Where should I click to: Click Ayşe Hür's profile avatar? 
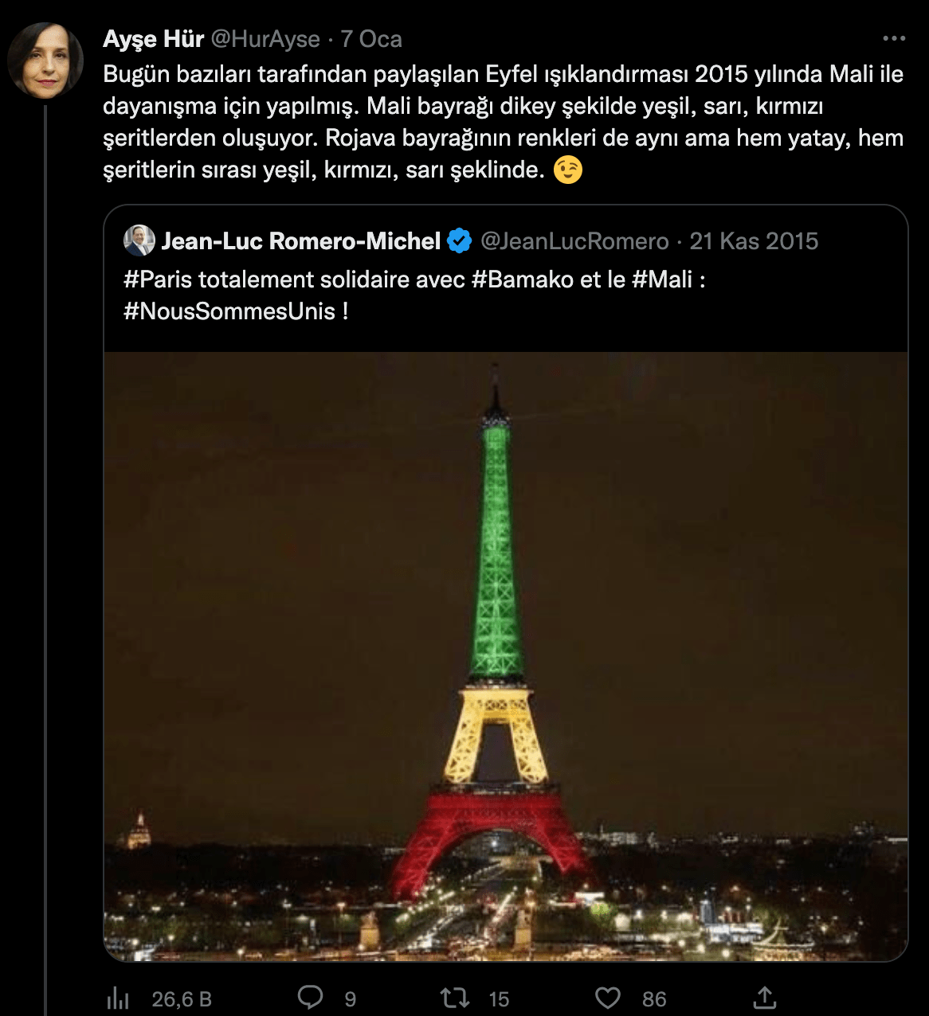point(45,61)
